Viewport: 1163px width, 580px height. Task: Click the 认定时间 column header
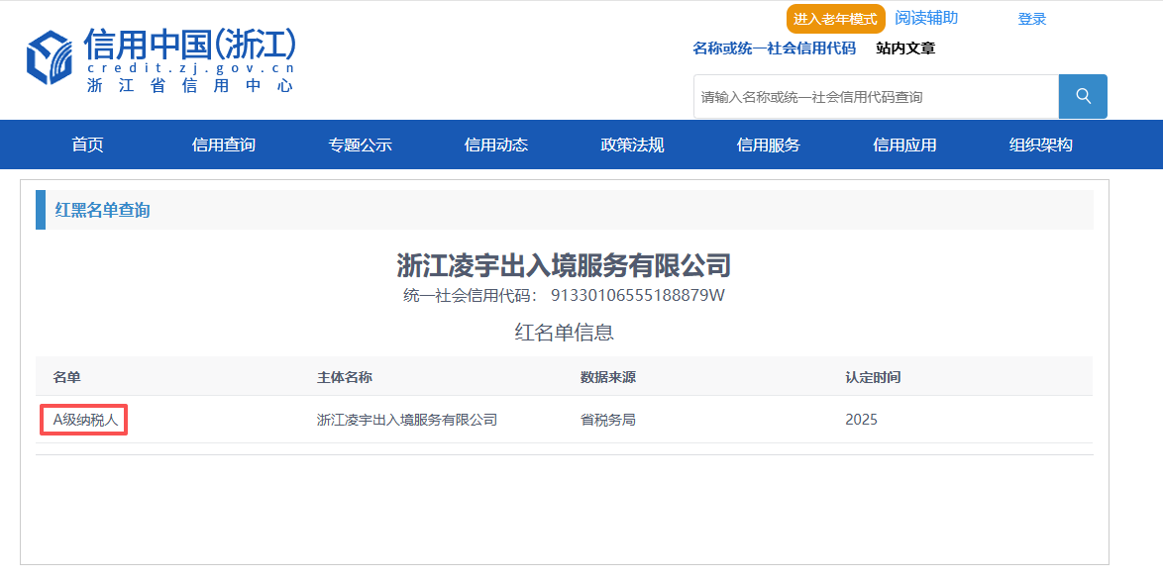tap(873, 378)
